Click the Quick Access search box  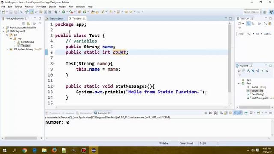[251, 12]
